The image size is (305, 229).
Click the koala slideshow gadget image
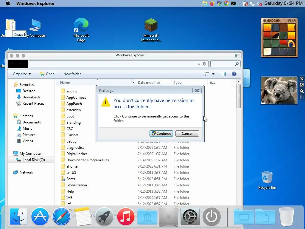[279, 90]
